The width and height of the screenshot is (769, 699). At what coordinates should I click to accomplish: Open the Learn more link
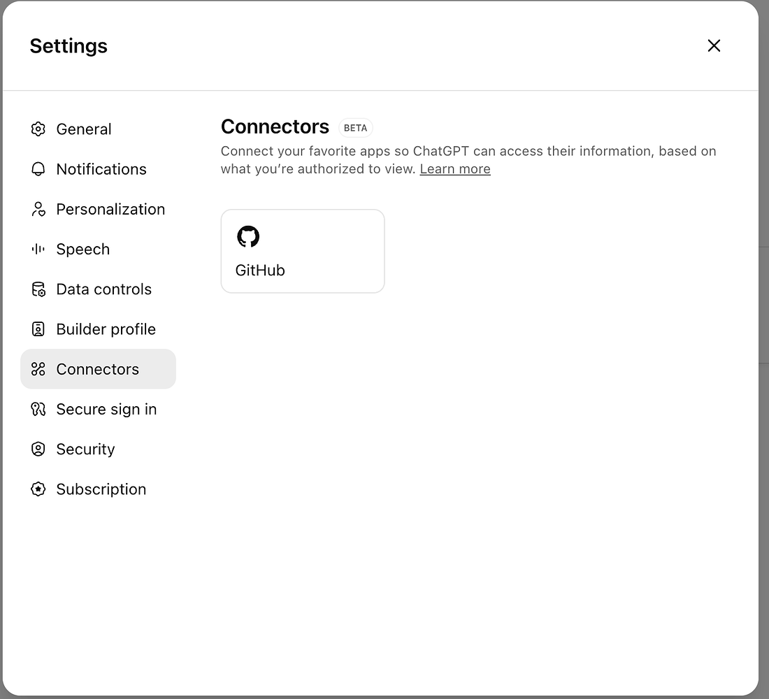pos(454,168)
